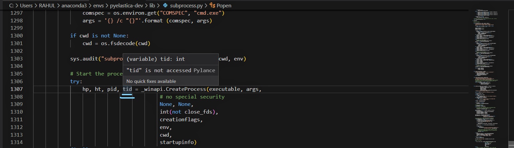Click 'None, None,' on line 1309

(x=177, y=105)
